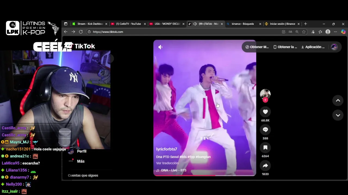
Task: Click the #bangtan hashtag
Action: (x=203, y=157)
